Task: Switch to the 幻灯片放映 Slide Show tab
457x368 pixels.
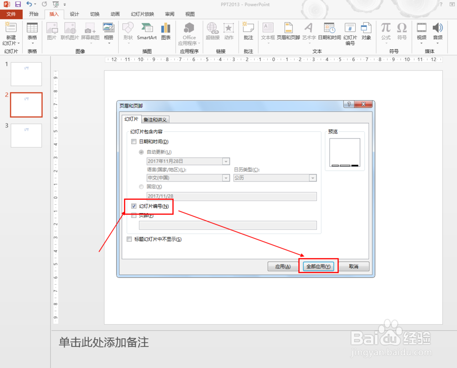Action: 143,14
